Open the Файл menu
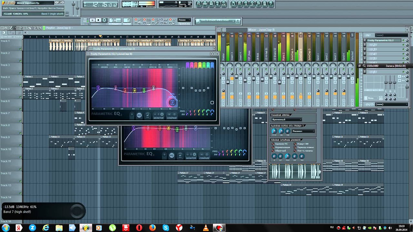The image size is (413, 232). 5,8
